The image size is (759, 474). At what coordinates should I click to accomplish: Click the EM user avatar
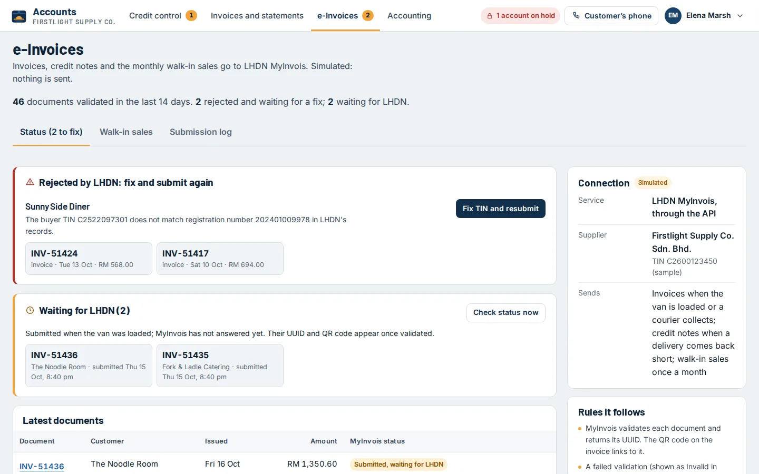tap(673, 15)
